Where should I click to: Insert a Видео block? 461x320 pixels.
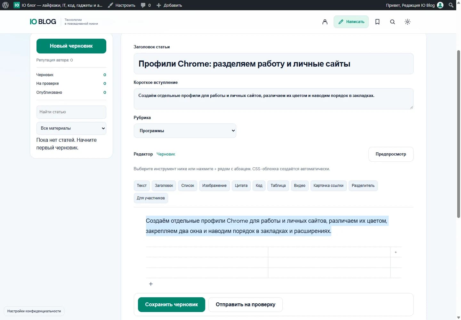coord(300,186)
